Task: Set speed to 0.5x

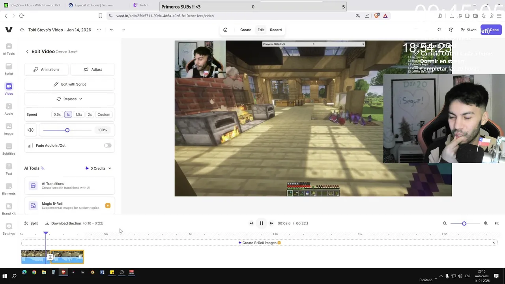Action: point(57,114)
